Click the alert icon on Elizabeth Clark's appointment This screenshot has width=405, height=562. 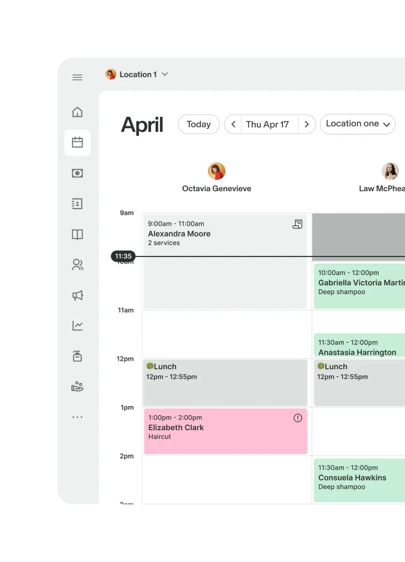[x=298, y=418]
